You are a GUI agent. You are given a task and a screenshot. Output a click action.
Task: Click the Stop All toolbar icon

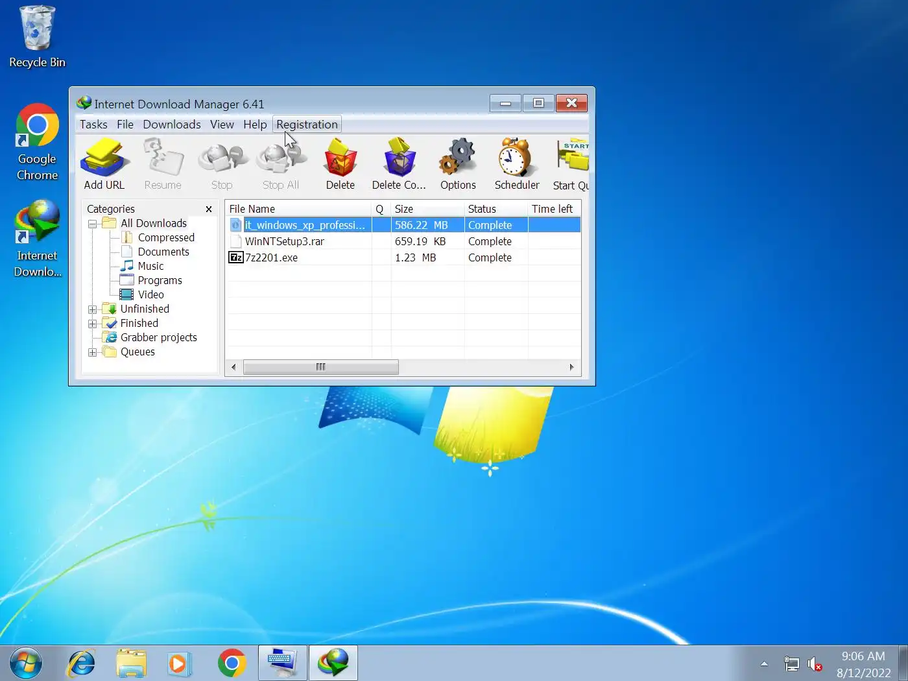pyautogui.click(x=281, y=164)
